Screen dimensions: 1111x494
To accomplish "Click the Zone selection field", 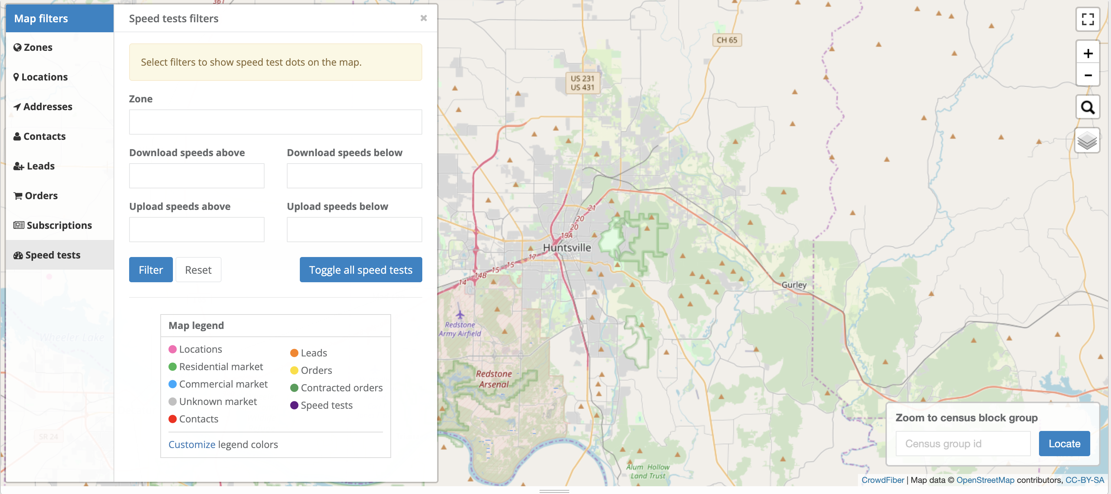I will coord(275,122).
